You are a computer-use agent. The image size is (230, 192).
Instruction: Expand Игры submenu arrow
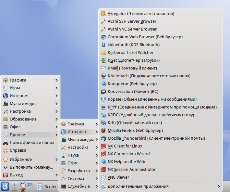point(56,88)
